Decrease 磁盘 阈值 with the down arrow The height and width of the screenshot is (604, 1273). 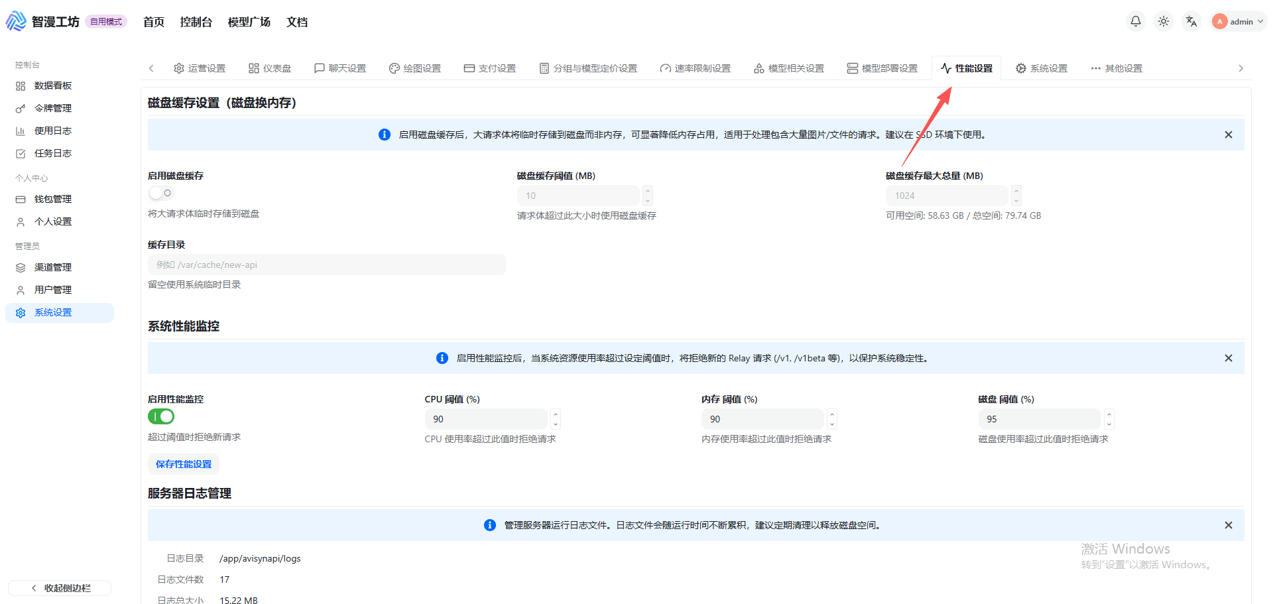point(1109,424)
